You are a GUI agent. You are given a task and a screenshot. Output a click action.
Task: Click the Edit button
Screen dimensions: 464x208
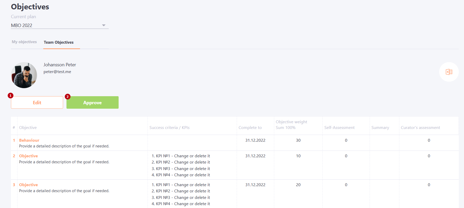[x=37, y=102]
